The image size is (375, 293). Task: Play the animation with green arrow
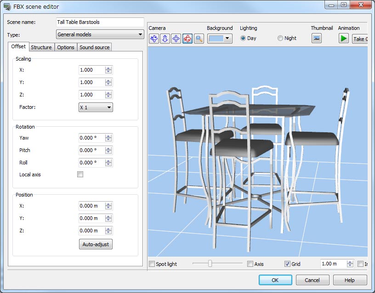coord(344,39)
